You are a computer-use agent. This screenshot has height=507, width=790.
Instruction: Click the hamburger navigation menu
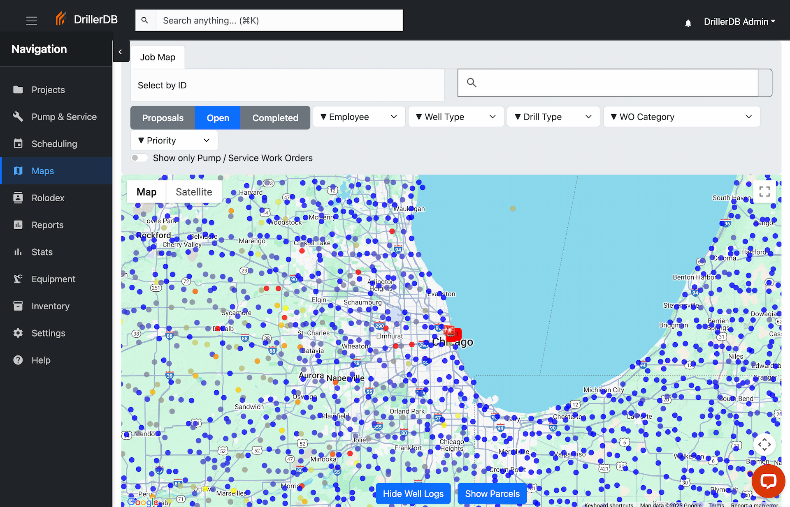point(32,20)
